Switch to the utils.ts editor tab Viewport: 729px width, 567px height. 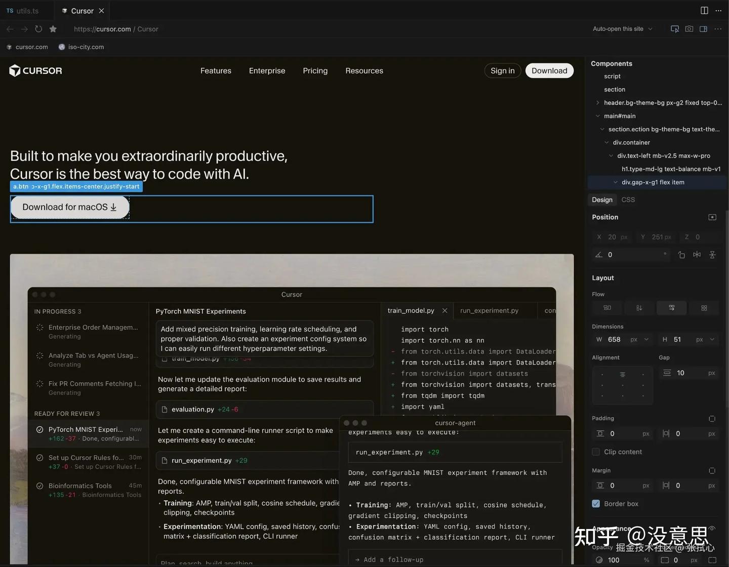23,11
